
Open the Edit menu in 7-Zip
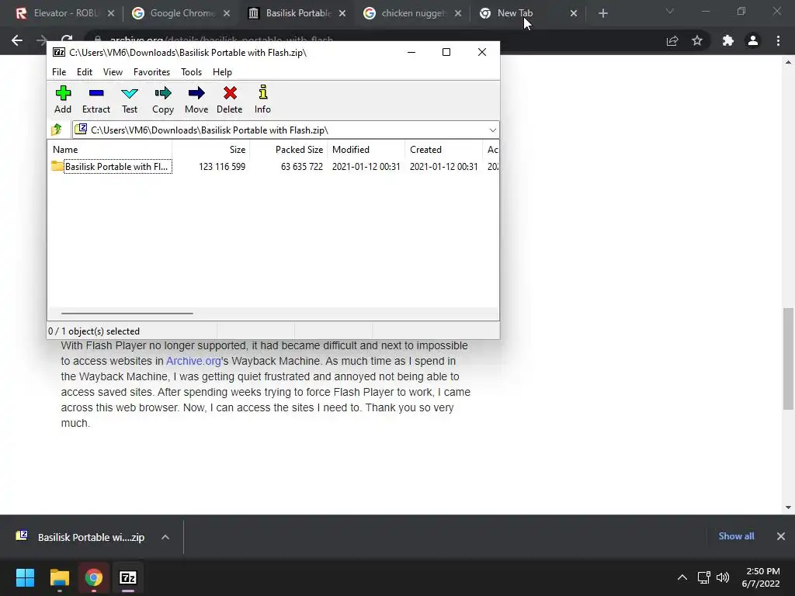[84, 72]
